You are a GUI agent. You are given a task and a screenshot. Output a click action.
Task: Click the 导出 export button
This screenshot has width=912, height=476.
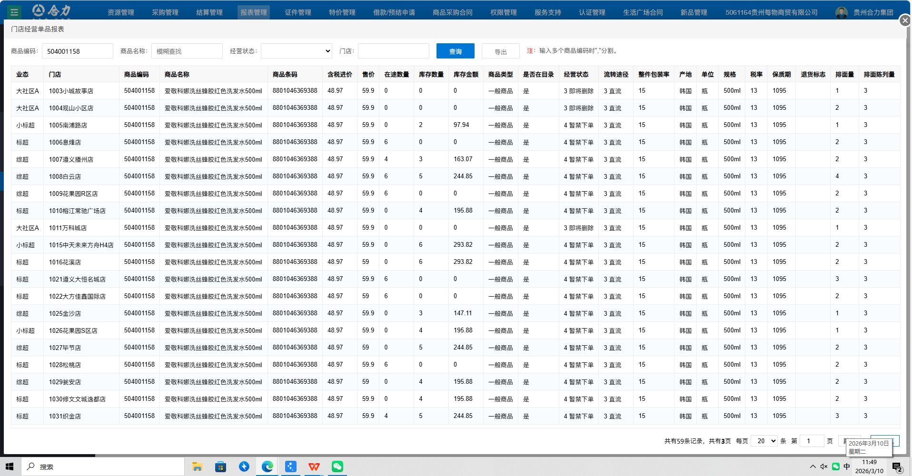(x=500, y=51)
